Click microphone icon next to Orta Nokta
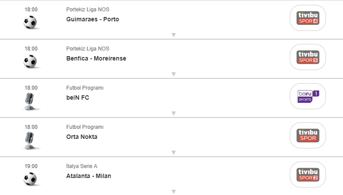Viewport: 343px width, 195px height. 30,140
